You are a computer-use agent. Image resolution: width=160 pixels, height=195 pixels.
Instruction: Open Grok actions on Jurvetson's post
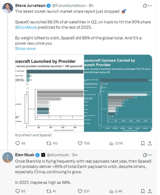click(145, 5)
